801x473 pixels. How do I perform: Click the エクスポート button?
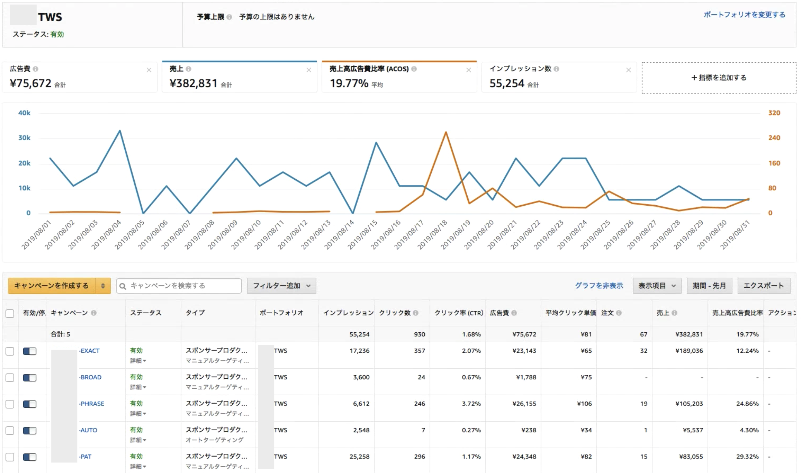click(764, 286)
